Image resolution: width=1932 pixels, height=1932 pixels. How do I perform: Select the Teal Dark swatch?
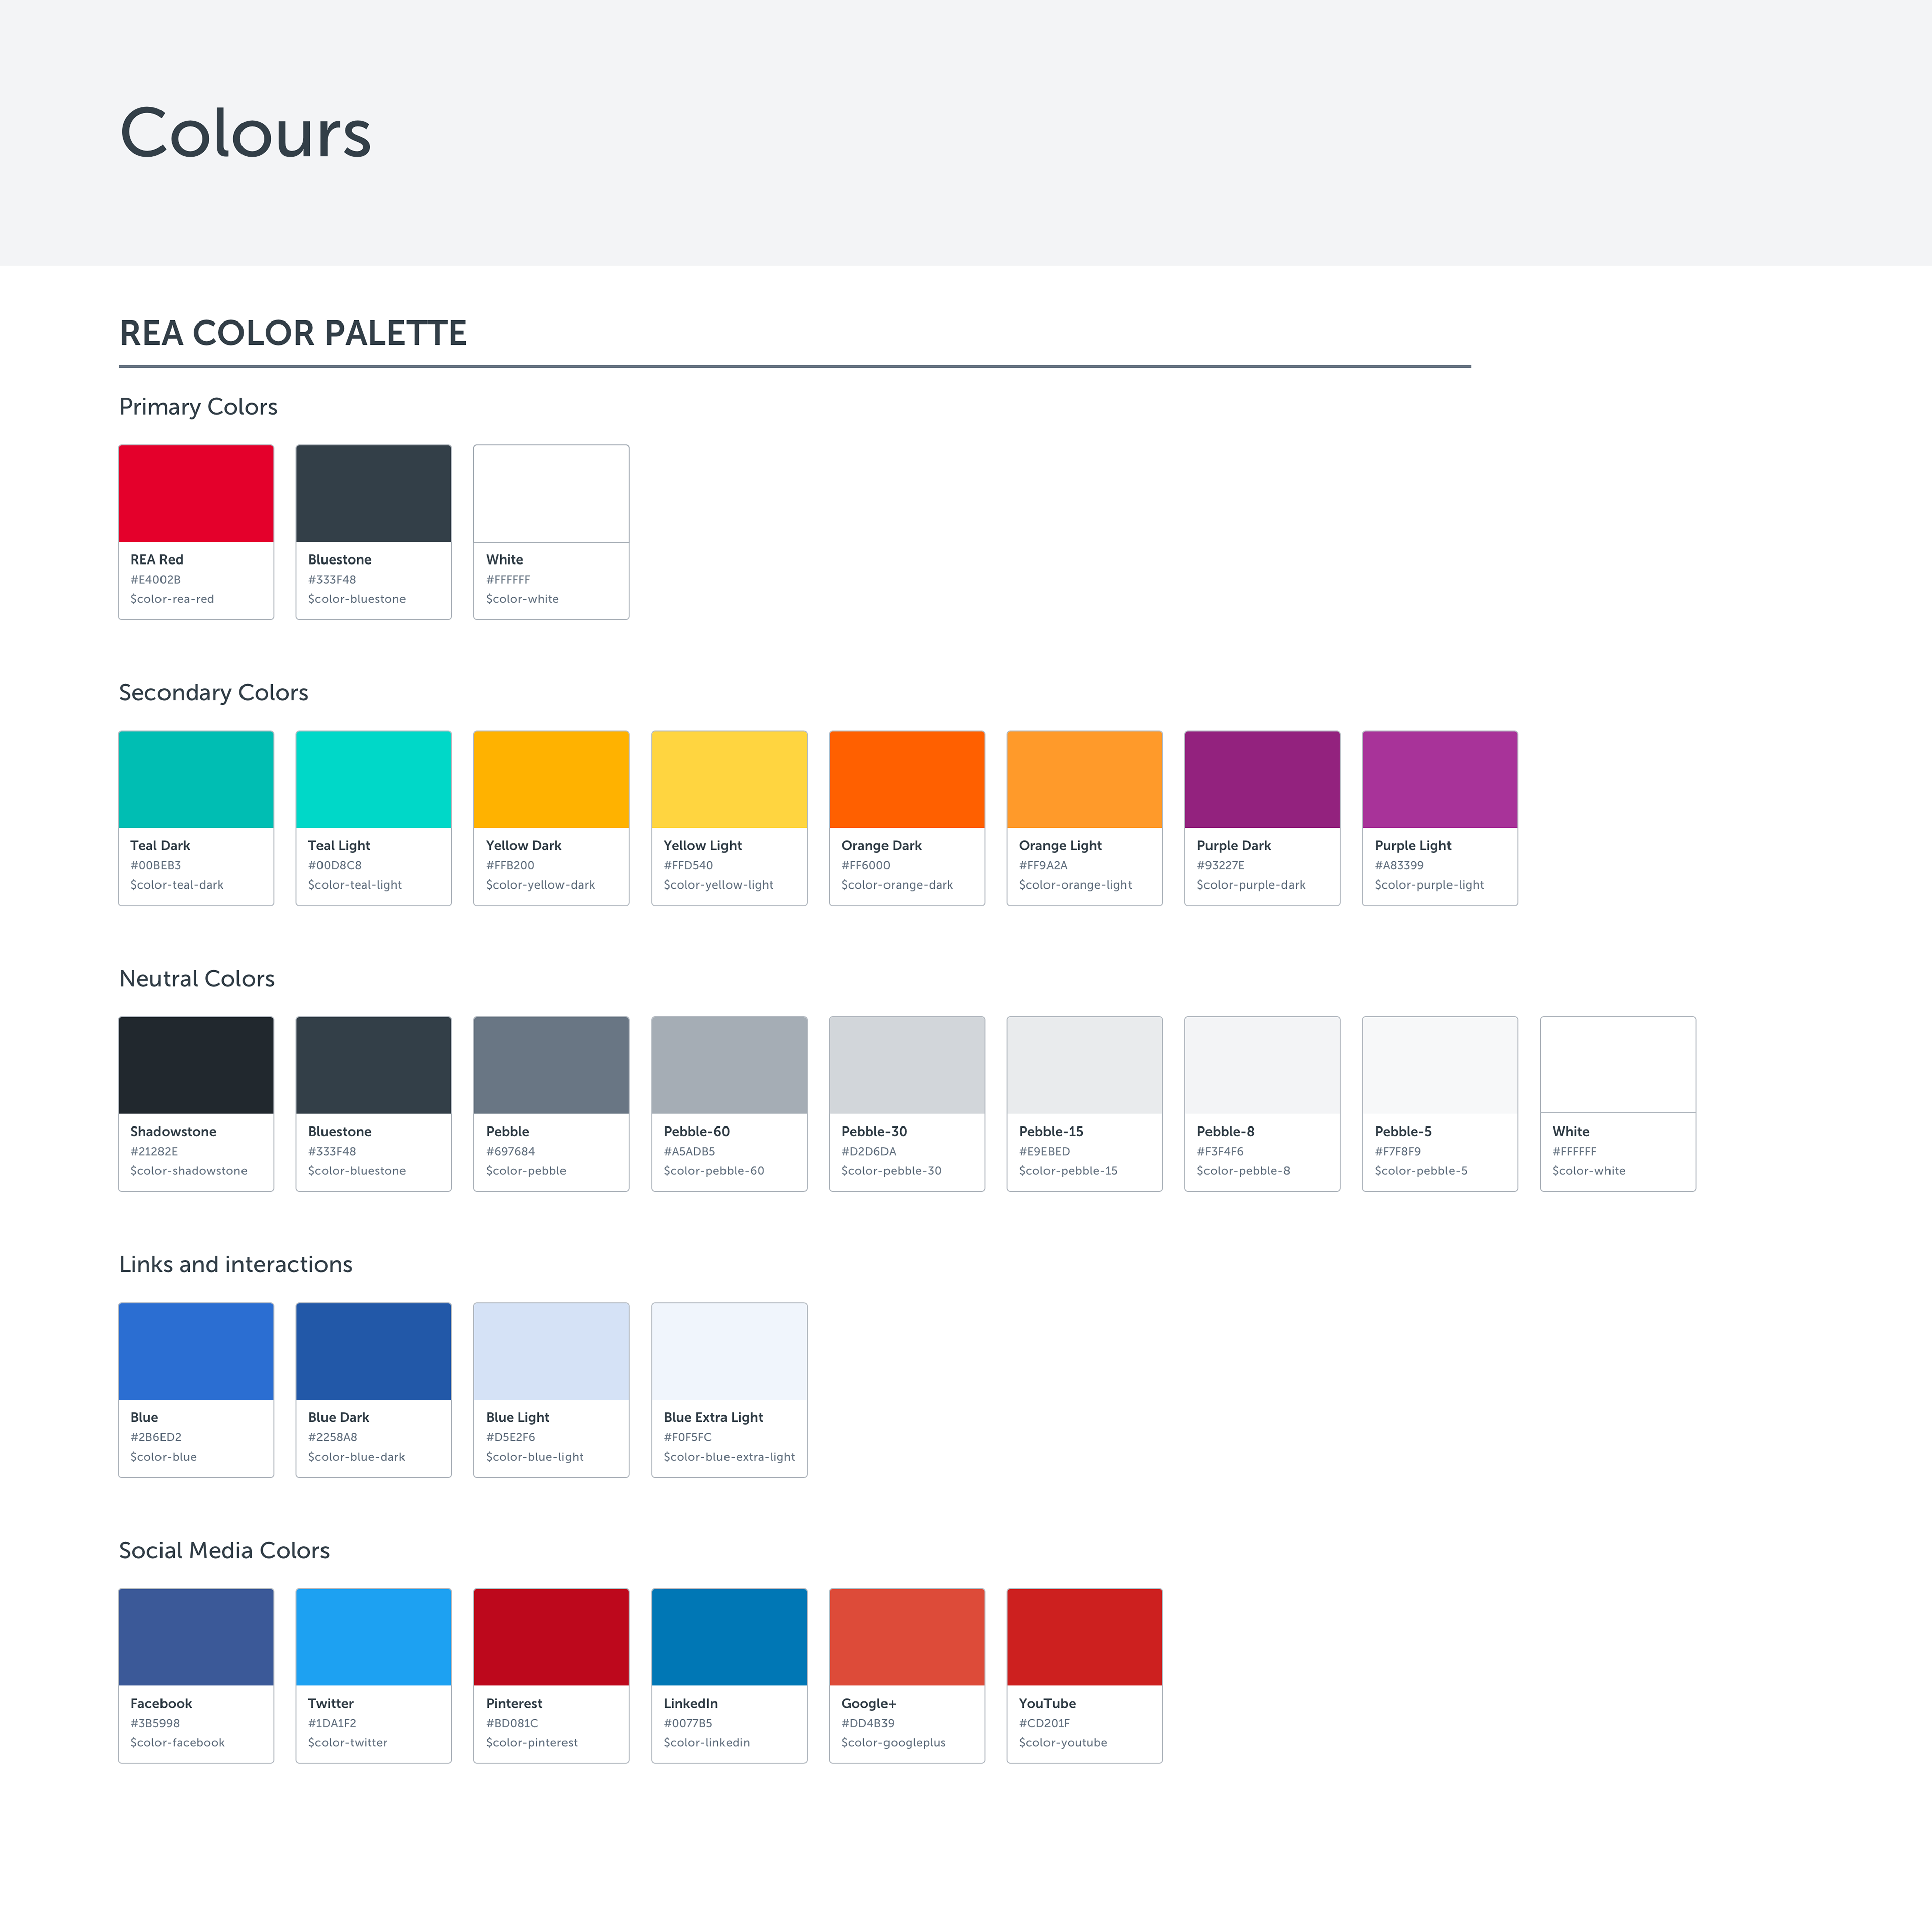pos(196,779)
